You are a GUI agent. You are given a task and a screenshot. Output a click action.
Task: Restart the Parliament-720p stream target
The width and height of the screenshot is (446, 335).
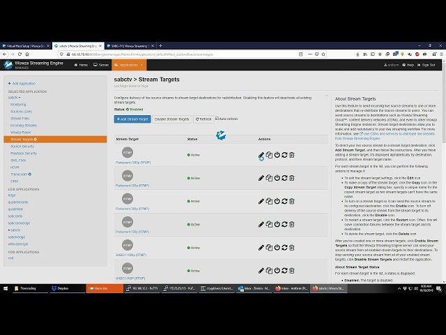pos(284,225)
